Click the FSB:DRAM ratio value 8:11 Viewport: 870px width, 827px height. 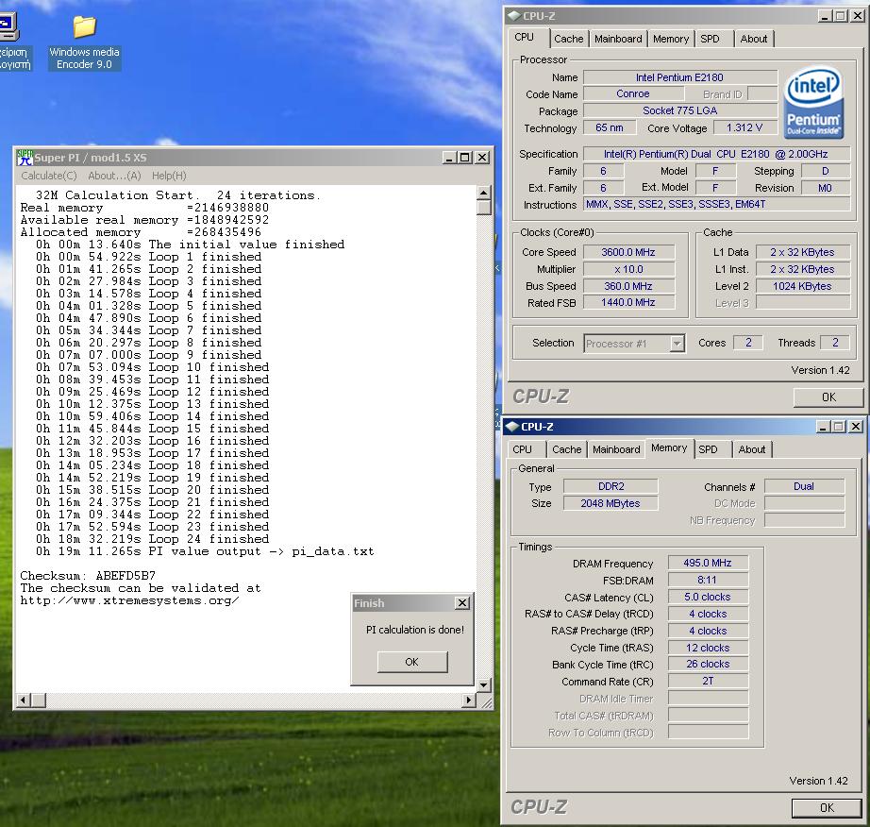[708, 580]
